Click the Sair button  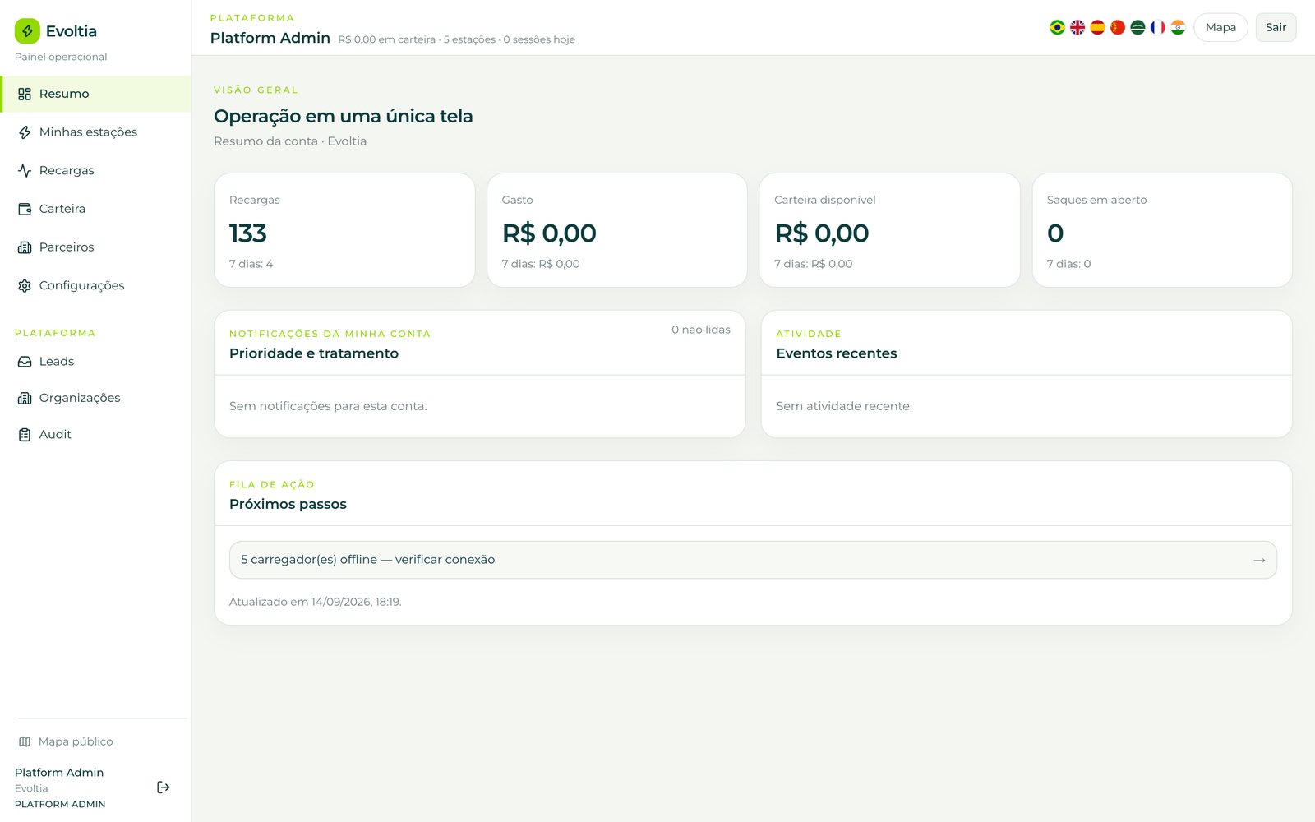point(1276,27)
